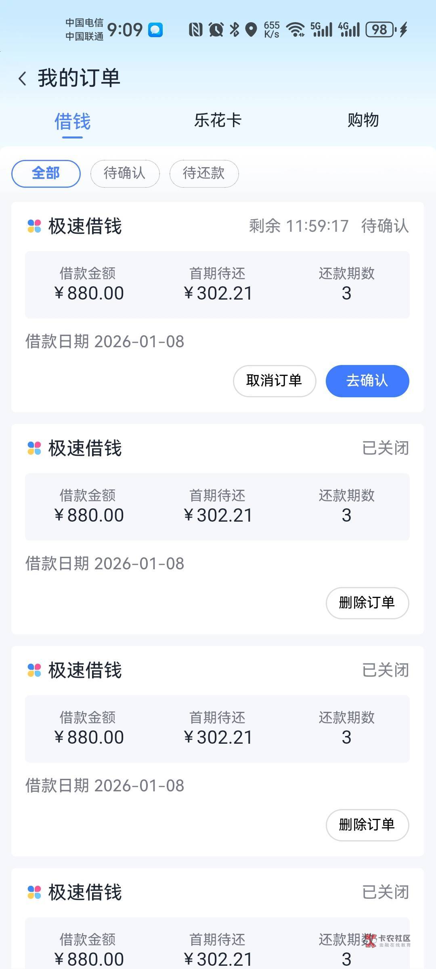The image size is (436, 969).
Task: Tap the Bluetooth status icon
Action: (235, 29)
